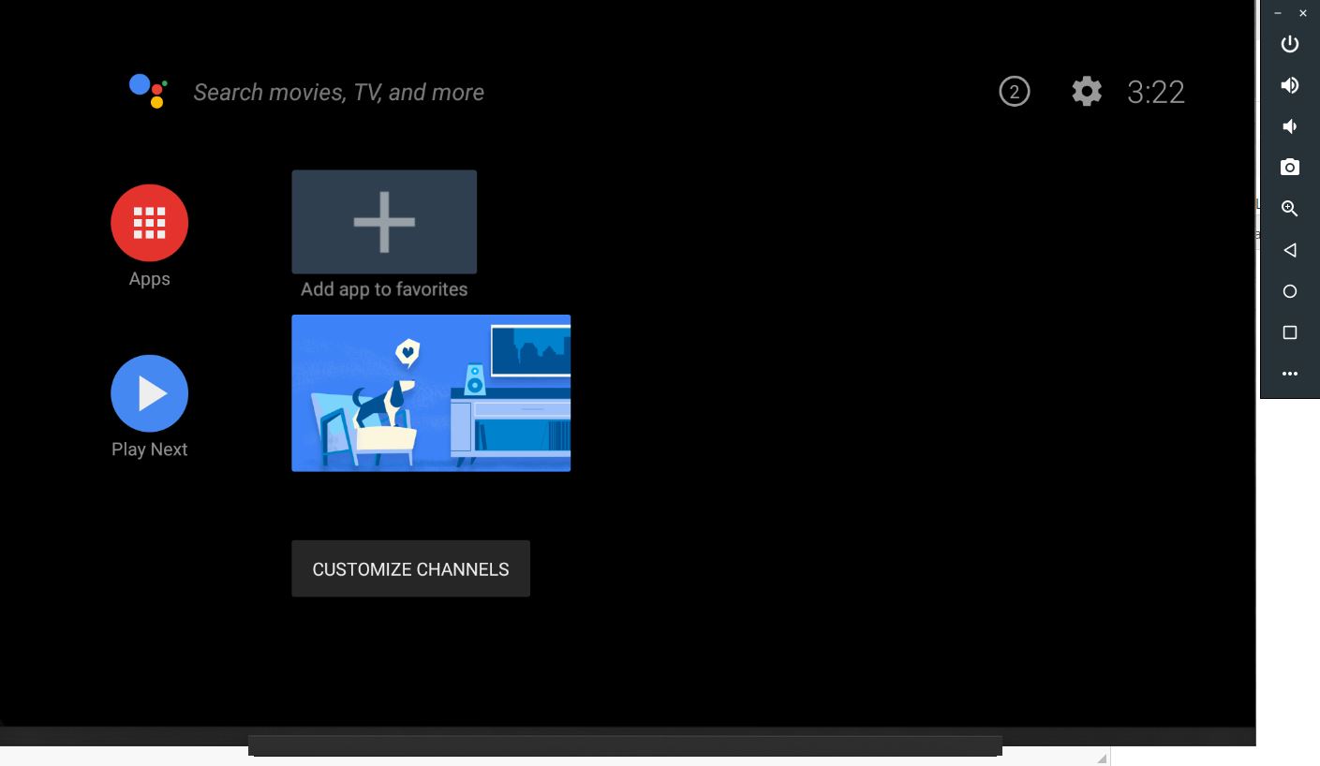Open recent apps with the Overview square
Image resolution: width=1320 pixels, height=766 pixels.
1289,332
